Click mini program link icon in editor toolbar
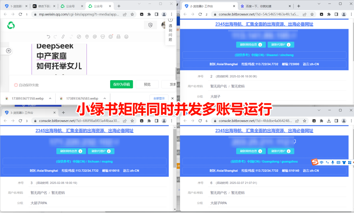Image resolution: width=354 pixels, height=213 pixels. [79, 37]
